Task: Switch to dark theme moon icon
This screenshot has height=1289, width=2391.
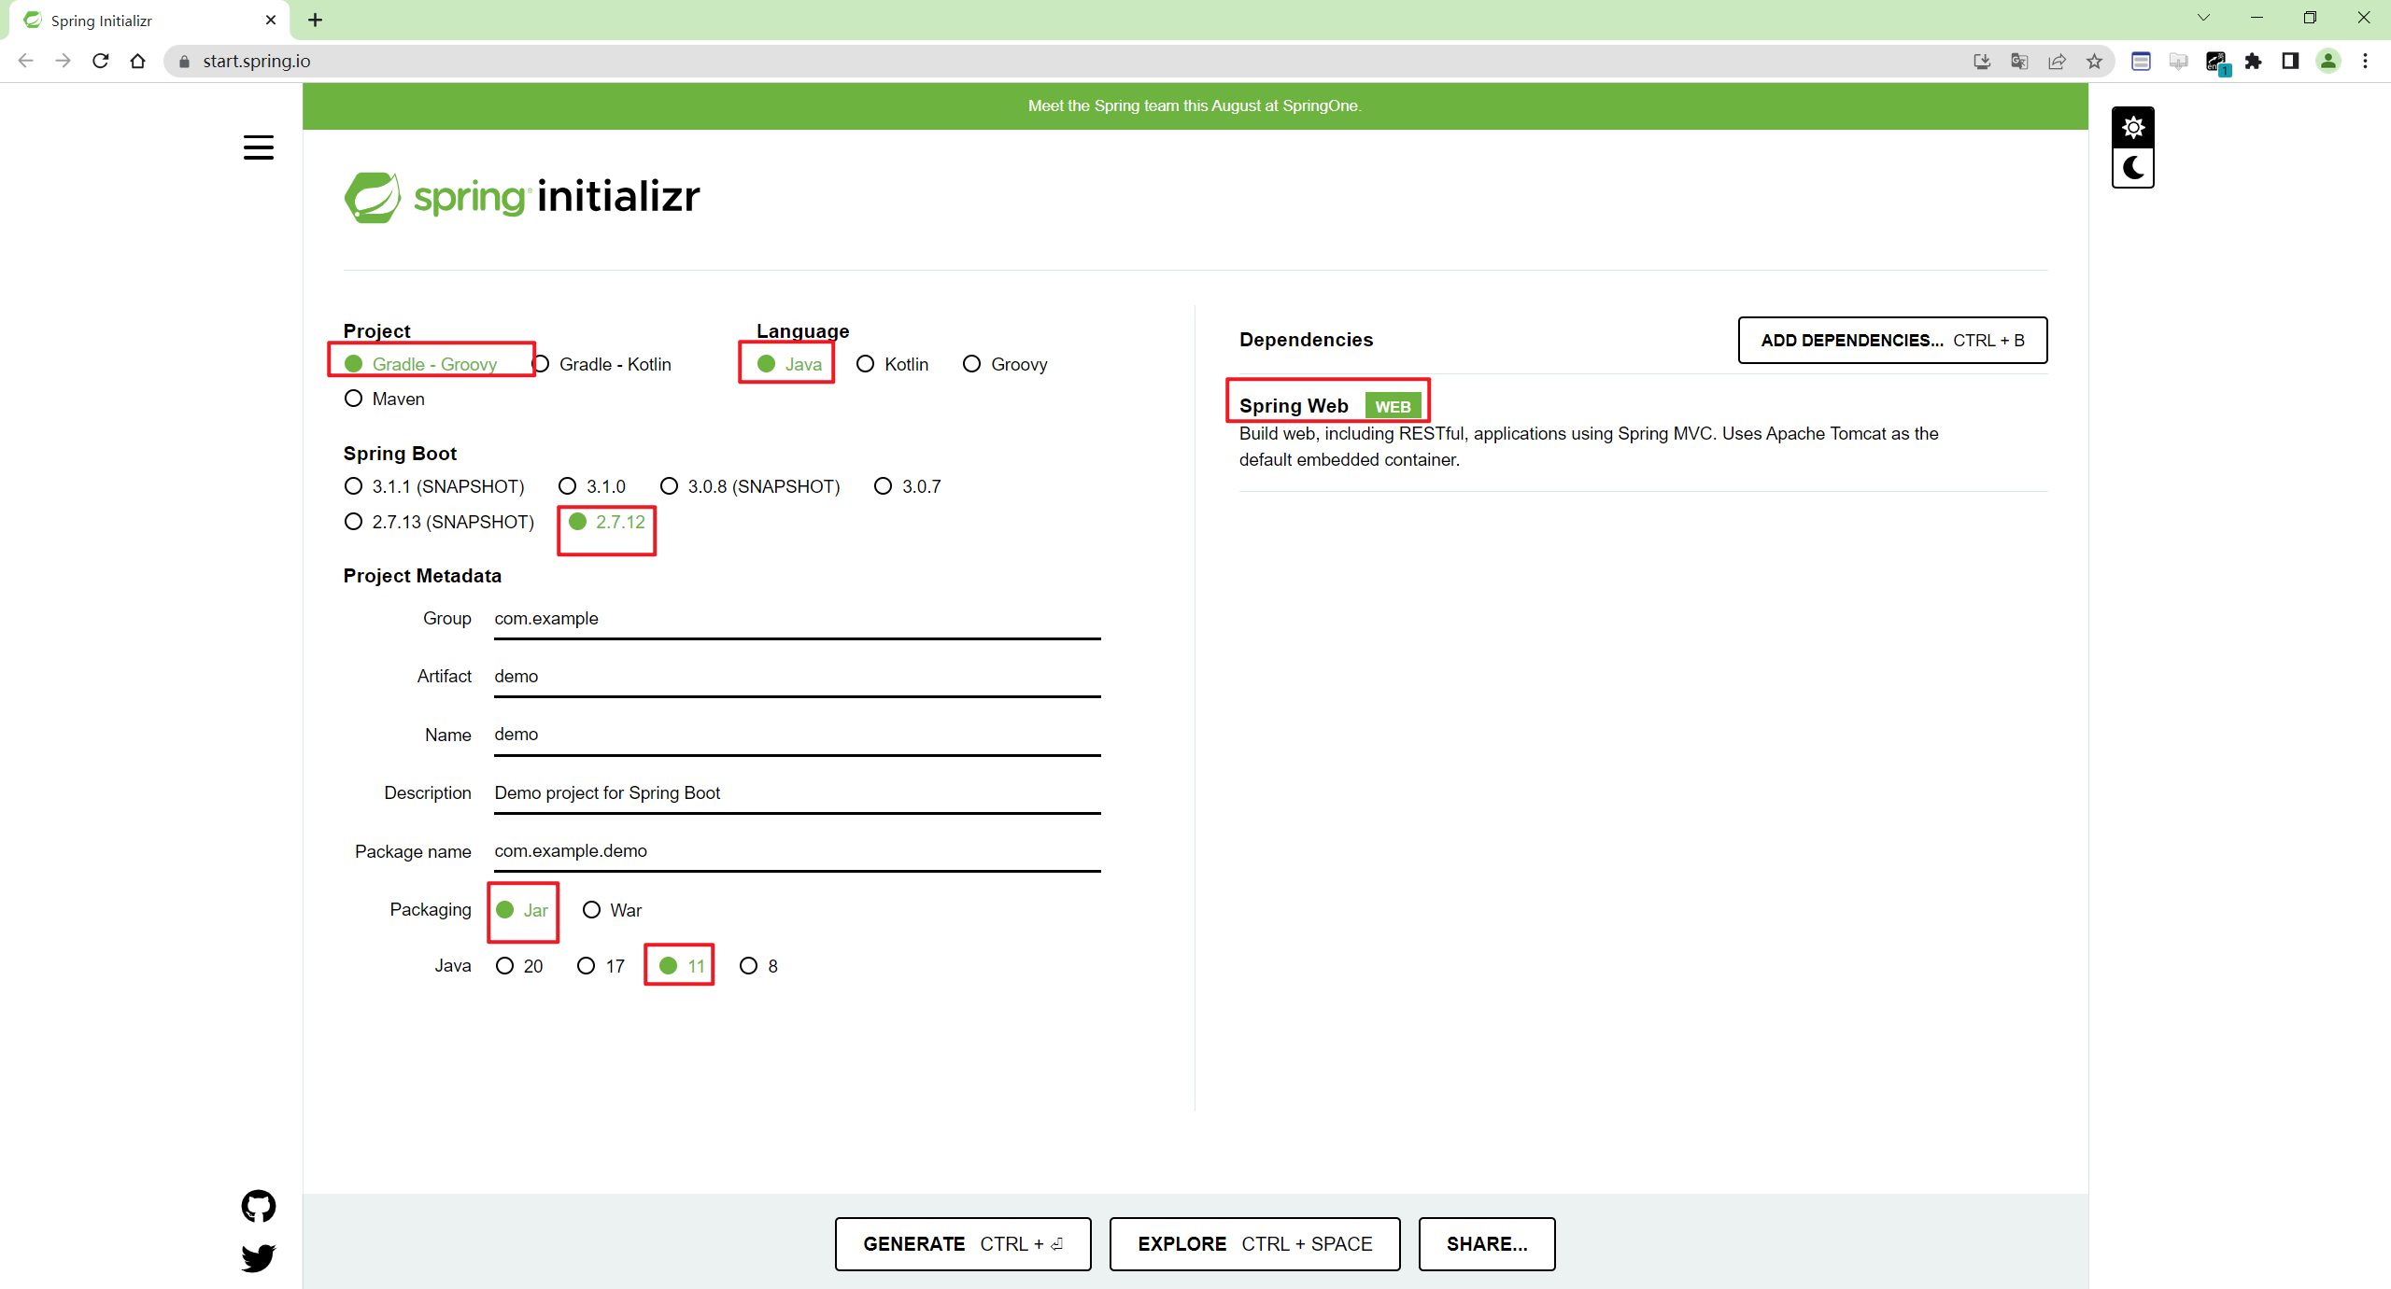Action: pos(2133,168)
